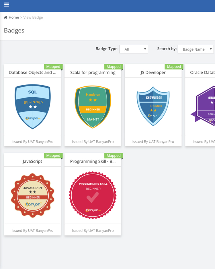Click Mapped tag on JS Developer card

click(x=174, y=67)
